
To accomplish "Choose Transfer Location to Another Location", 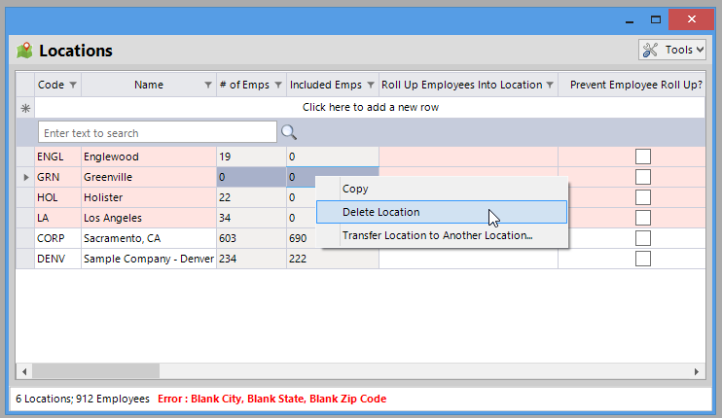I will tap(442, 235).
